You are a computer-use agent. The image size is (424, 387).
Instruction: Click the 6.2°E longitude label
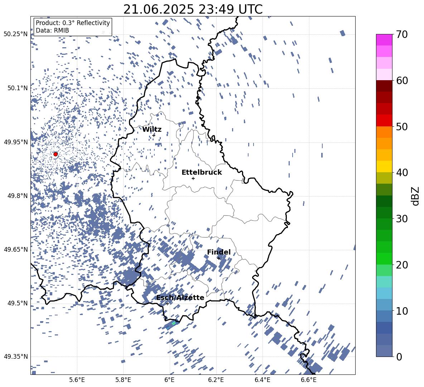216,380
